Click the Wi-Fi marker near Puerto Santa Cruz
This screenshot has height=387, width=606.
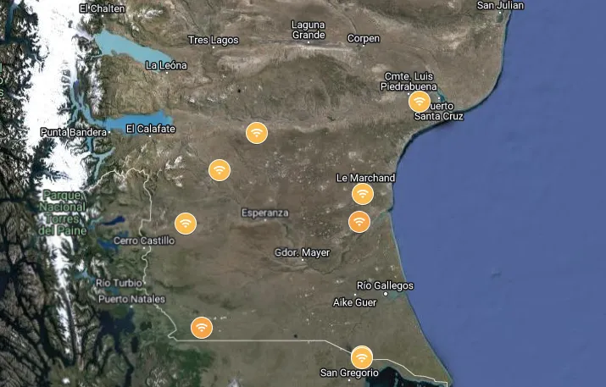(x=419, y=102)
